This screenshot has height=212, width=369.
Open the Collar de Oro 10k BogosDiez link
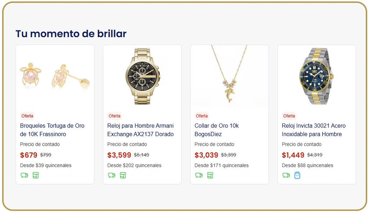(x=217, y=130)
